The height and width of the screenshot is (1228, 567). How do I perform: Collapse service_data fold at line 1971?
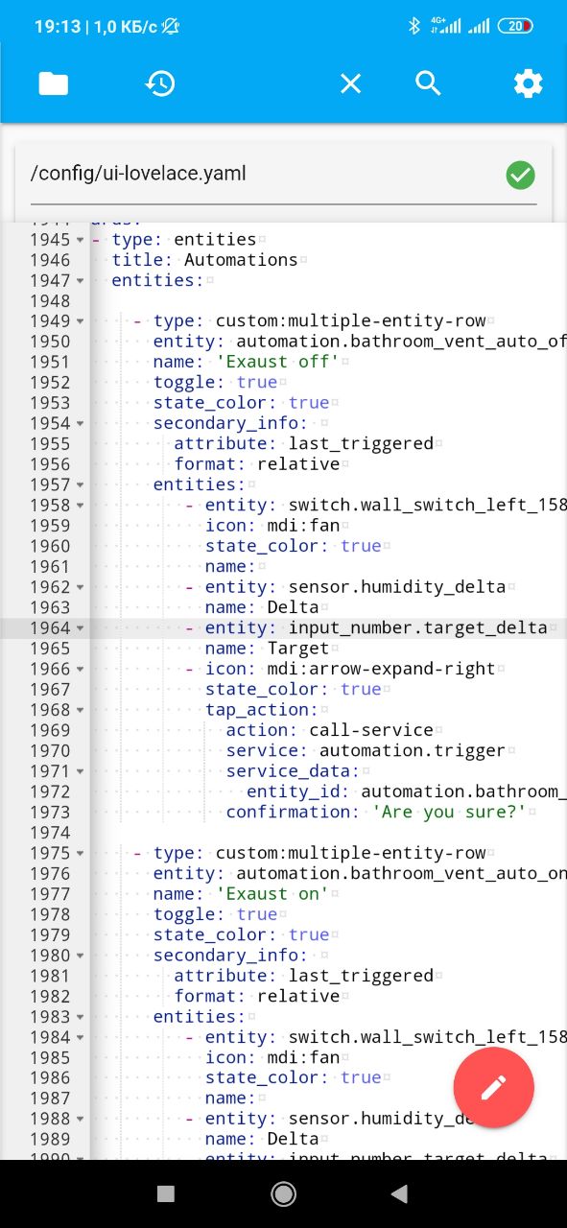[80, 771]
